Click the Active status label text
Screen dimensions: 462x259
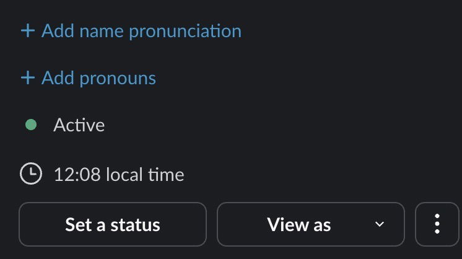(x=79, y=125)
